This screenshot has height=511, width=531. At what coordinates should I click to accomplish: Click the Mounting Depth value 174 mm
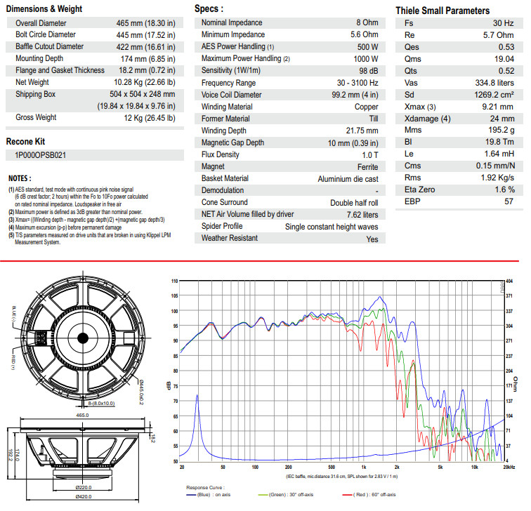tap(148, 59)
